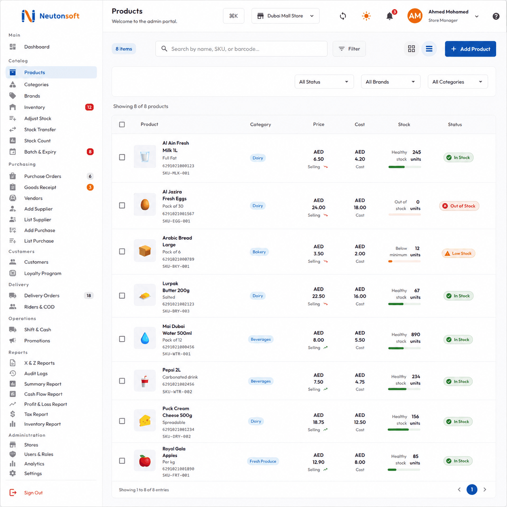The width and height of the screenshot is (507, 507).
Task: Click the Settings gear icon
Action: [13, 473]
